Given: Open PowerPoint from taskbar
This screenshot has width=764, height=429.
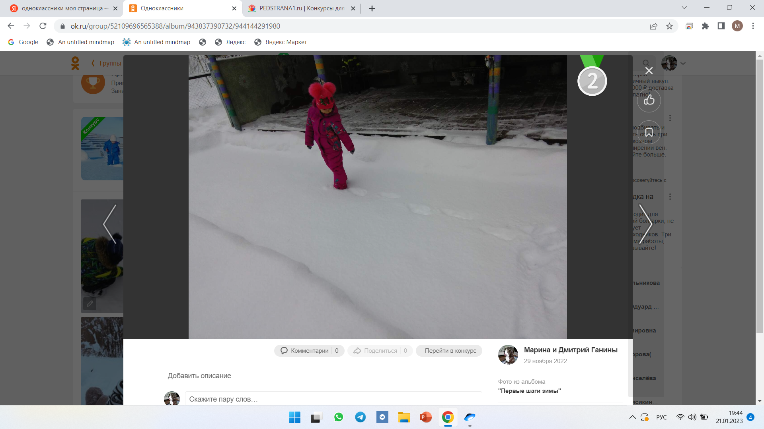Looking at the screenshot, I should (426, 417).
